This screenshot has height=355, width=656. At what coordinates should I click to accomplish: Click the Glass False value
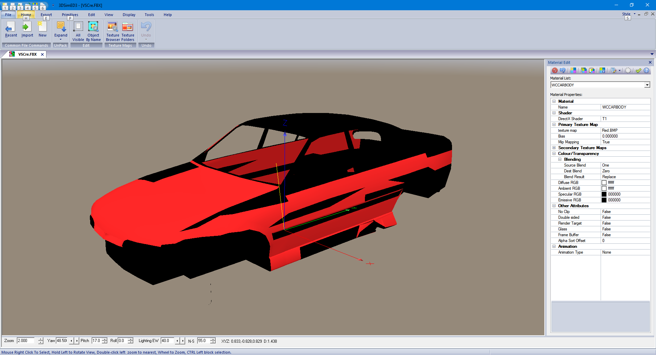point(625,229)
